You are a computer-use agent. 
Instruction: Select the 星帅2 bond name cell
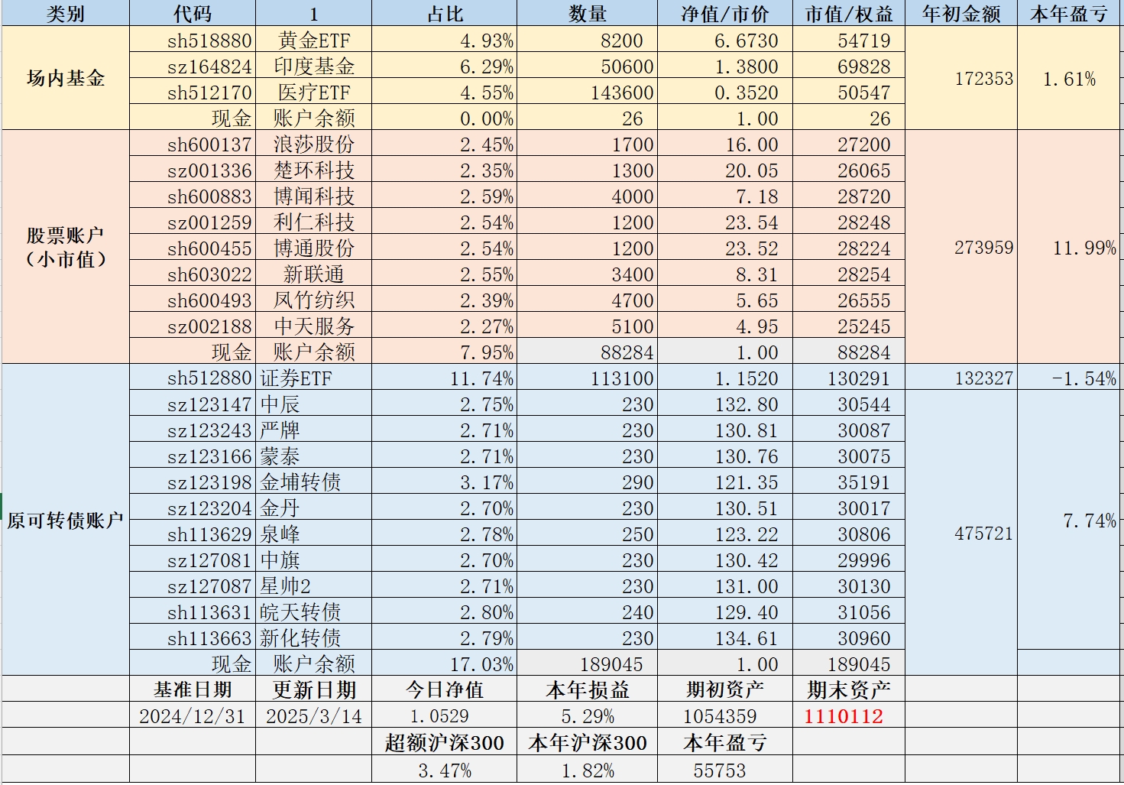click(314, 586)
